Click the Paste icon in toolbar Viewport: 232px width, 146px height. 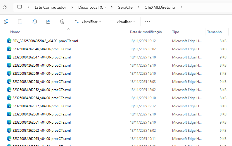(20, 22)
